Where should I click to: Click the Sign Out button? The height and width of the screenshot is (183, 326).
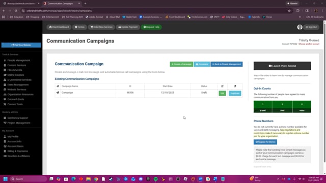(x=311, y=27)
